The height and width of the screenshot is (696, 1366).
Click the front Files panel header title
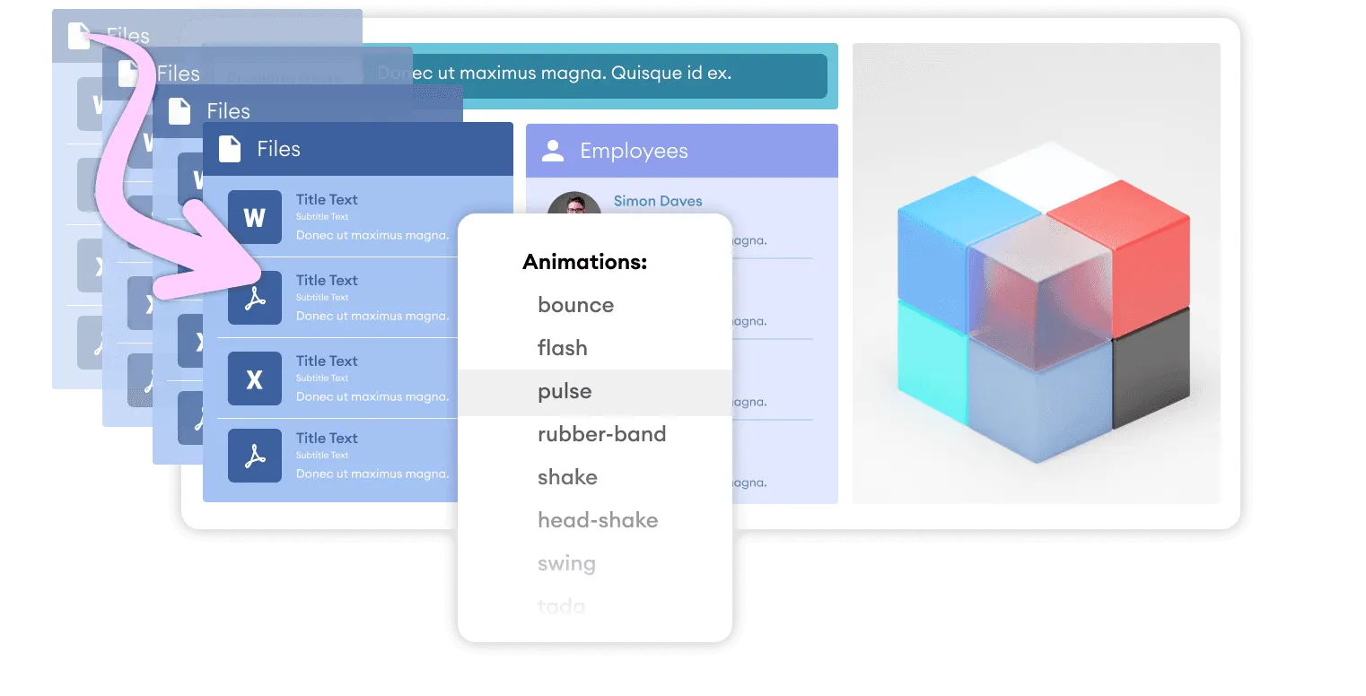(278, 149)
